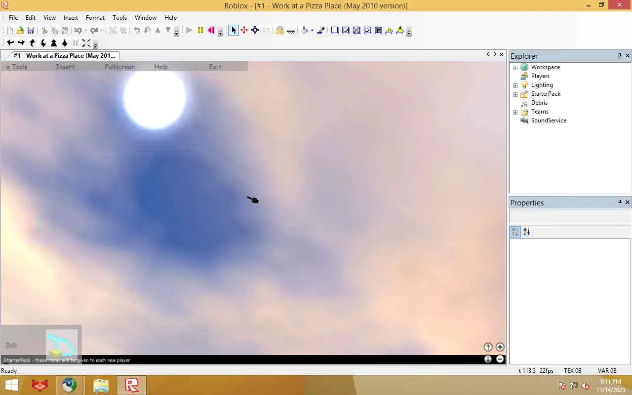Open the File menu
632x395 pixels.
pyautogui.click(x=13, y=18)
